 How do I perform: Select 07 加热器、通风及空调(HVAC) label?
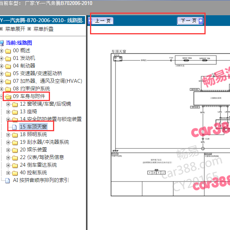pos(48,81)
